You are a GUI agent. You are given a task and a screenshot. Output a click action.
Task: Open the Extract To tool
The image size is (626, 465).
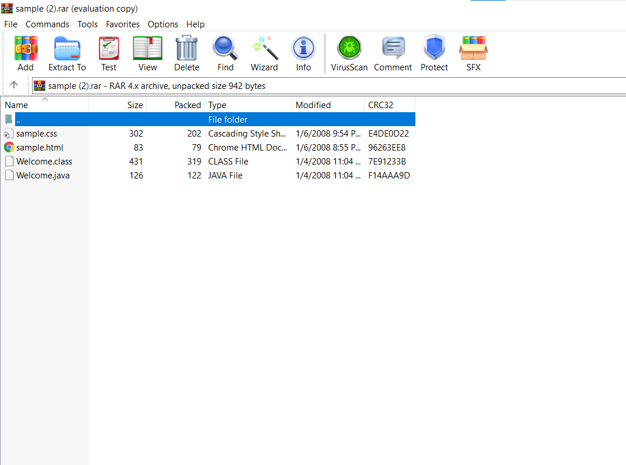[x=67, y=53]
